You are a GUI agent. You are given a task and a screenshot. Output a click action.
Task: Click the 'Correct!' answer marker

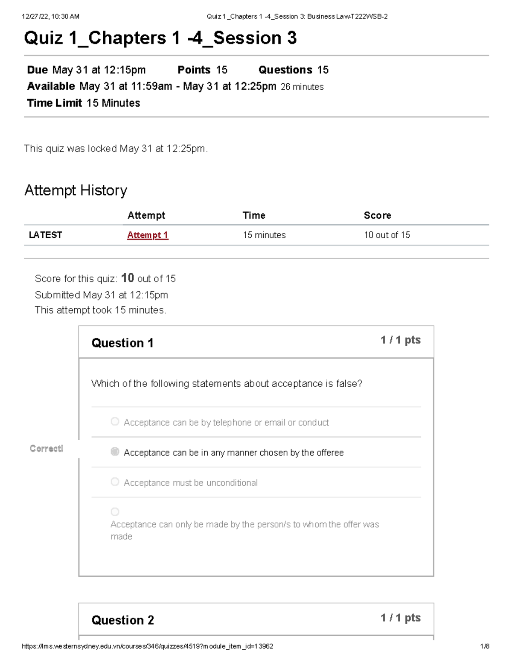click(x=47, y=448)
